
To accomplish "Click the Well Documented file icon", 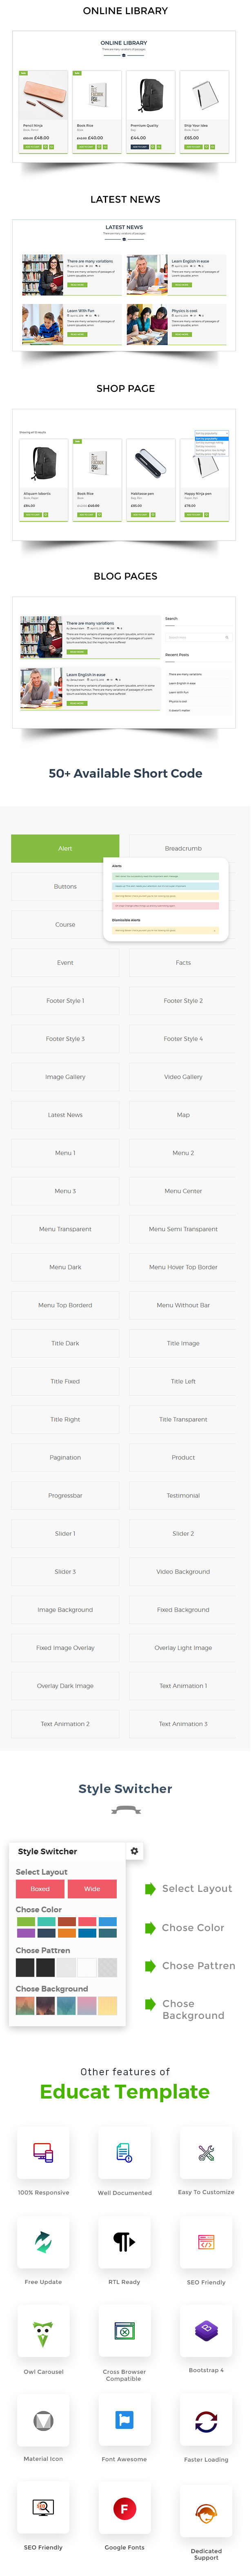I will (x=124, y=2152).
